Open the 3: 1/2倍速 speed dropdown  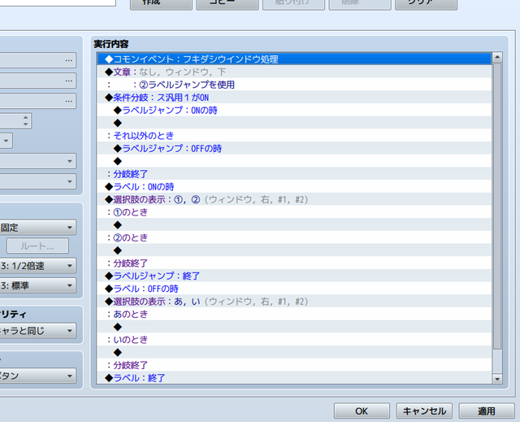point(37,266)
